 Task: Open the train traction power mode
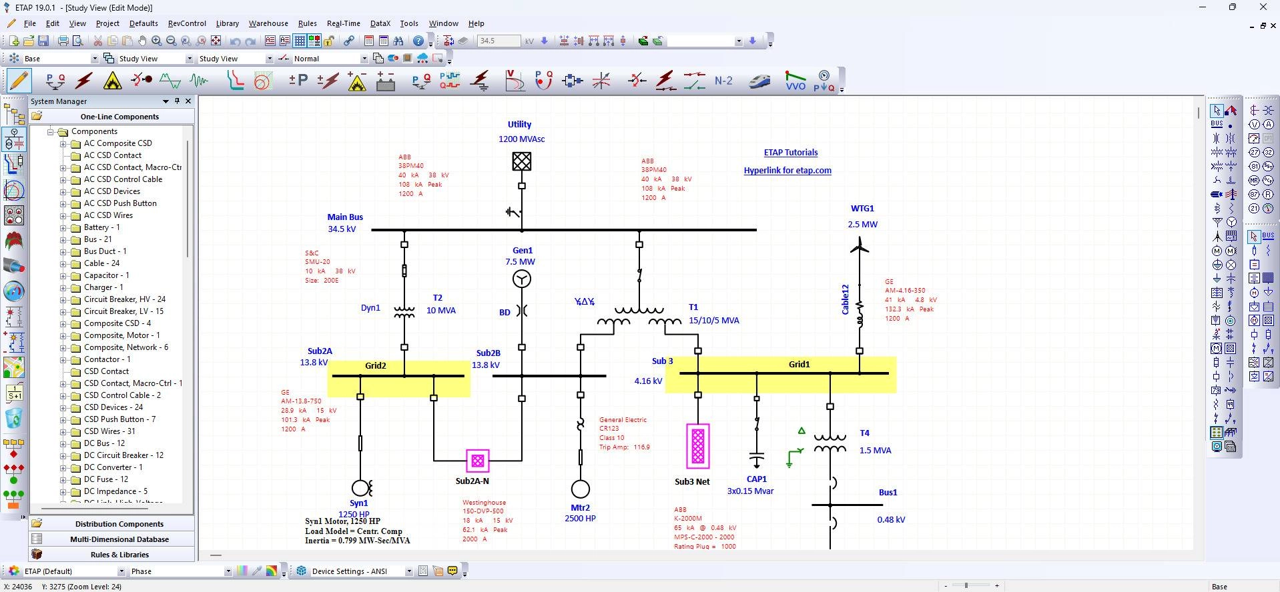coord(759,81)
